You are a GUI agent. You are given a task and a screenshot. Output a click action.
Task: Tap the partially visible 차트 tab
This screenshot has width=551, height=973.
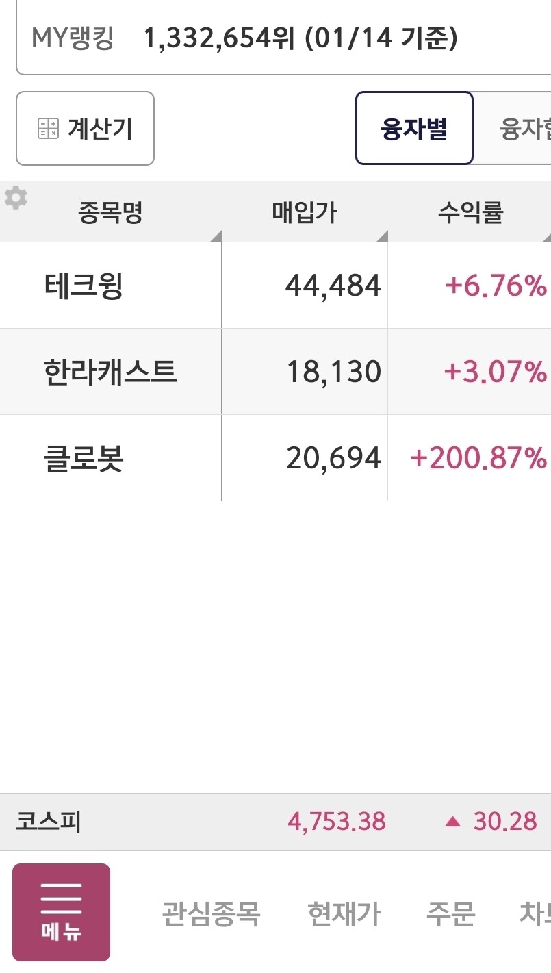click(x=534, y=913)
